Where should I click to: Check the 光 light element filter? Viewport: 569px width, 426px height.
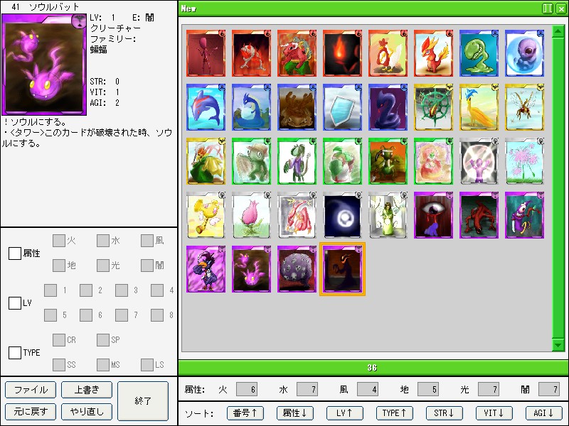point(103,266)
